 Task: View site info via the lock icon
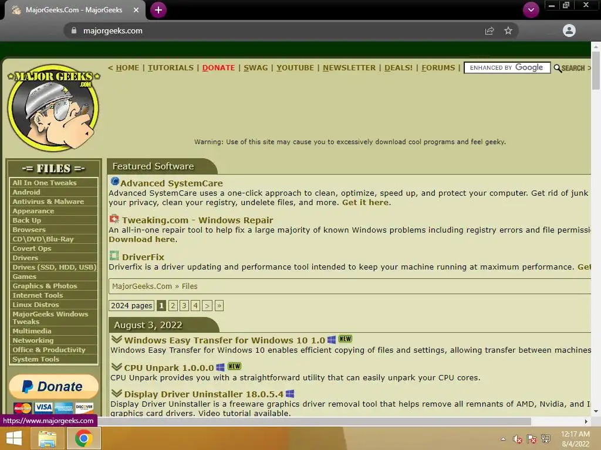click(x=74, y=30)
